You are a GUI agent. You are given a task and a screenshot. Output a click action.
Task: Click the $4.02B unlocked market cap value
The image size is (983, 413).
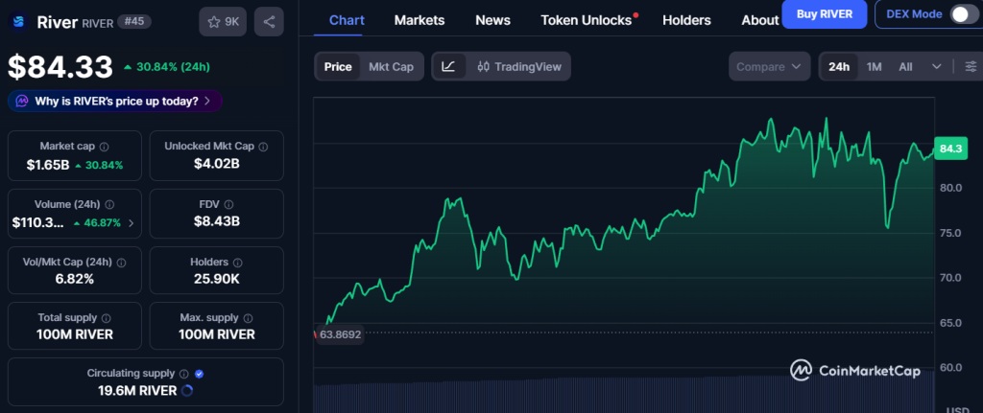pyautogui.click(x=216, y=164)
